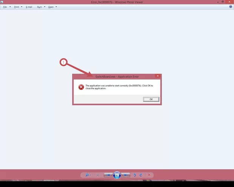Click the actual size icon

point(98,175)
